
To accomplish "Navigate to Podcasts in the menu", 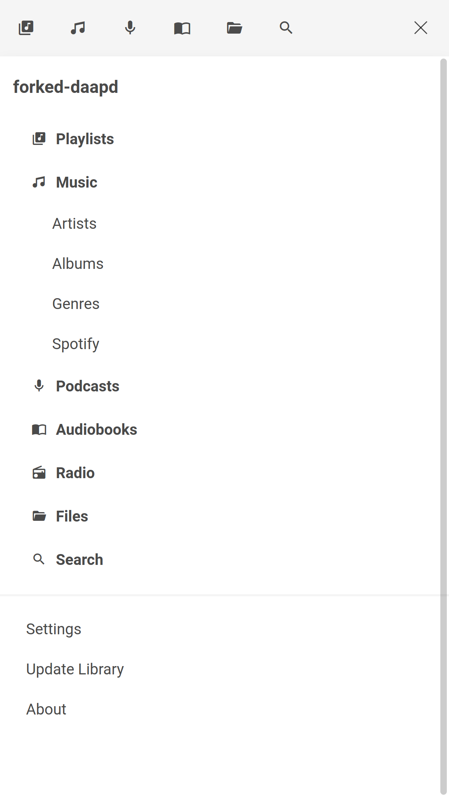I will coord(87,386).
